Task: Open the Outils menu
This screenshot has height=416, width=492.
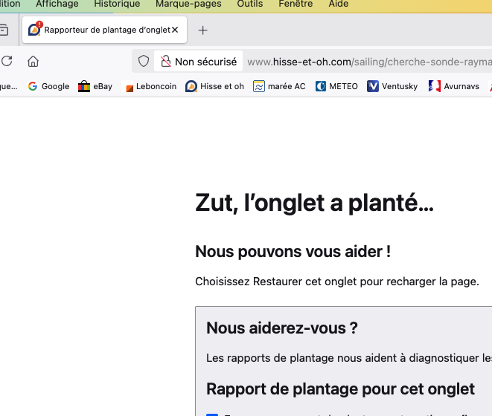Action: click(x=249, y=4)
